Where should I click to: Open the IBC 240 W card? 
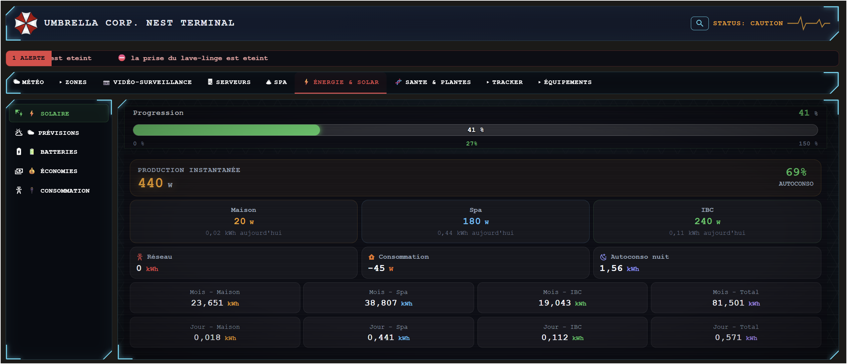point(707,221)
